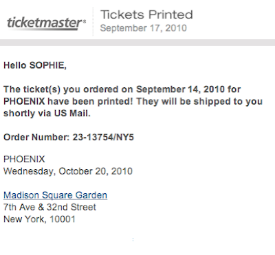The height and width of the screenshot is (255, 275).
Task: Click the Wednesday, October 20, 2010 date
Action: [68, 171]
